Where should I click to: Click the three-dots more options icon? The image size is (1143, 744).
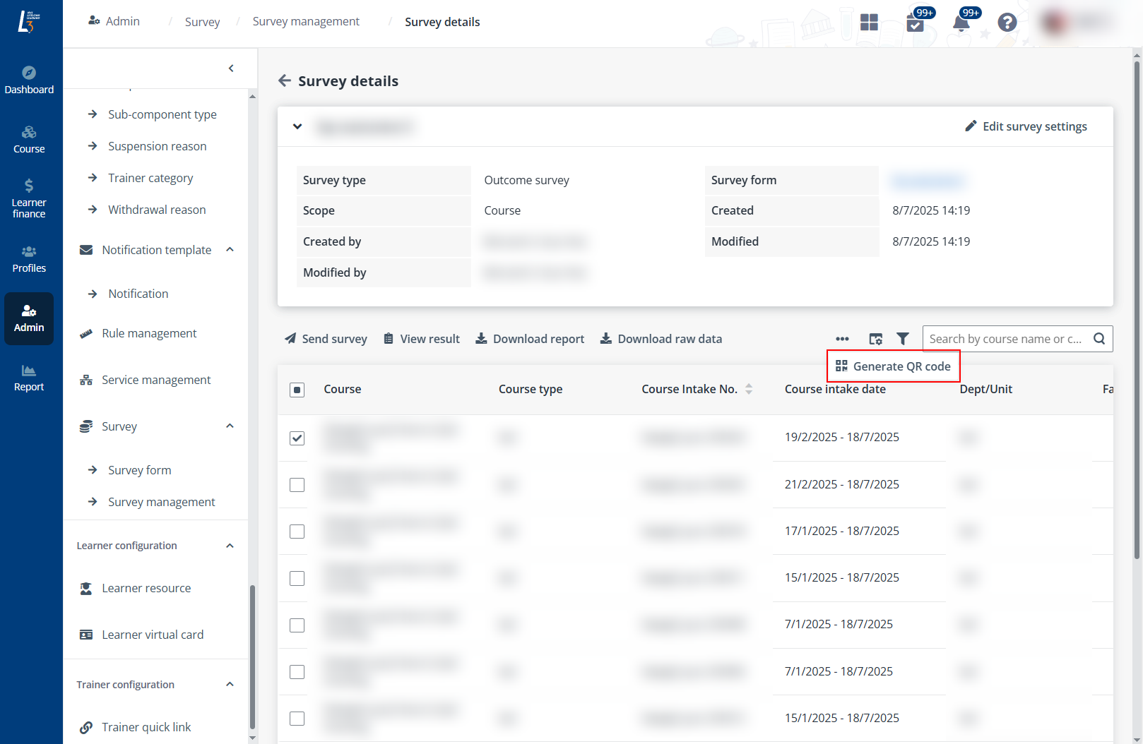(842, 339)
